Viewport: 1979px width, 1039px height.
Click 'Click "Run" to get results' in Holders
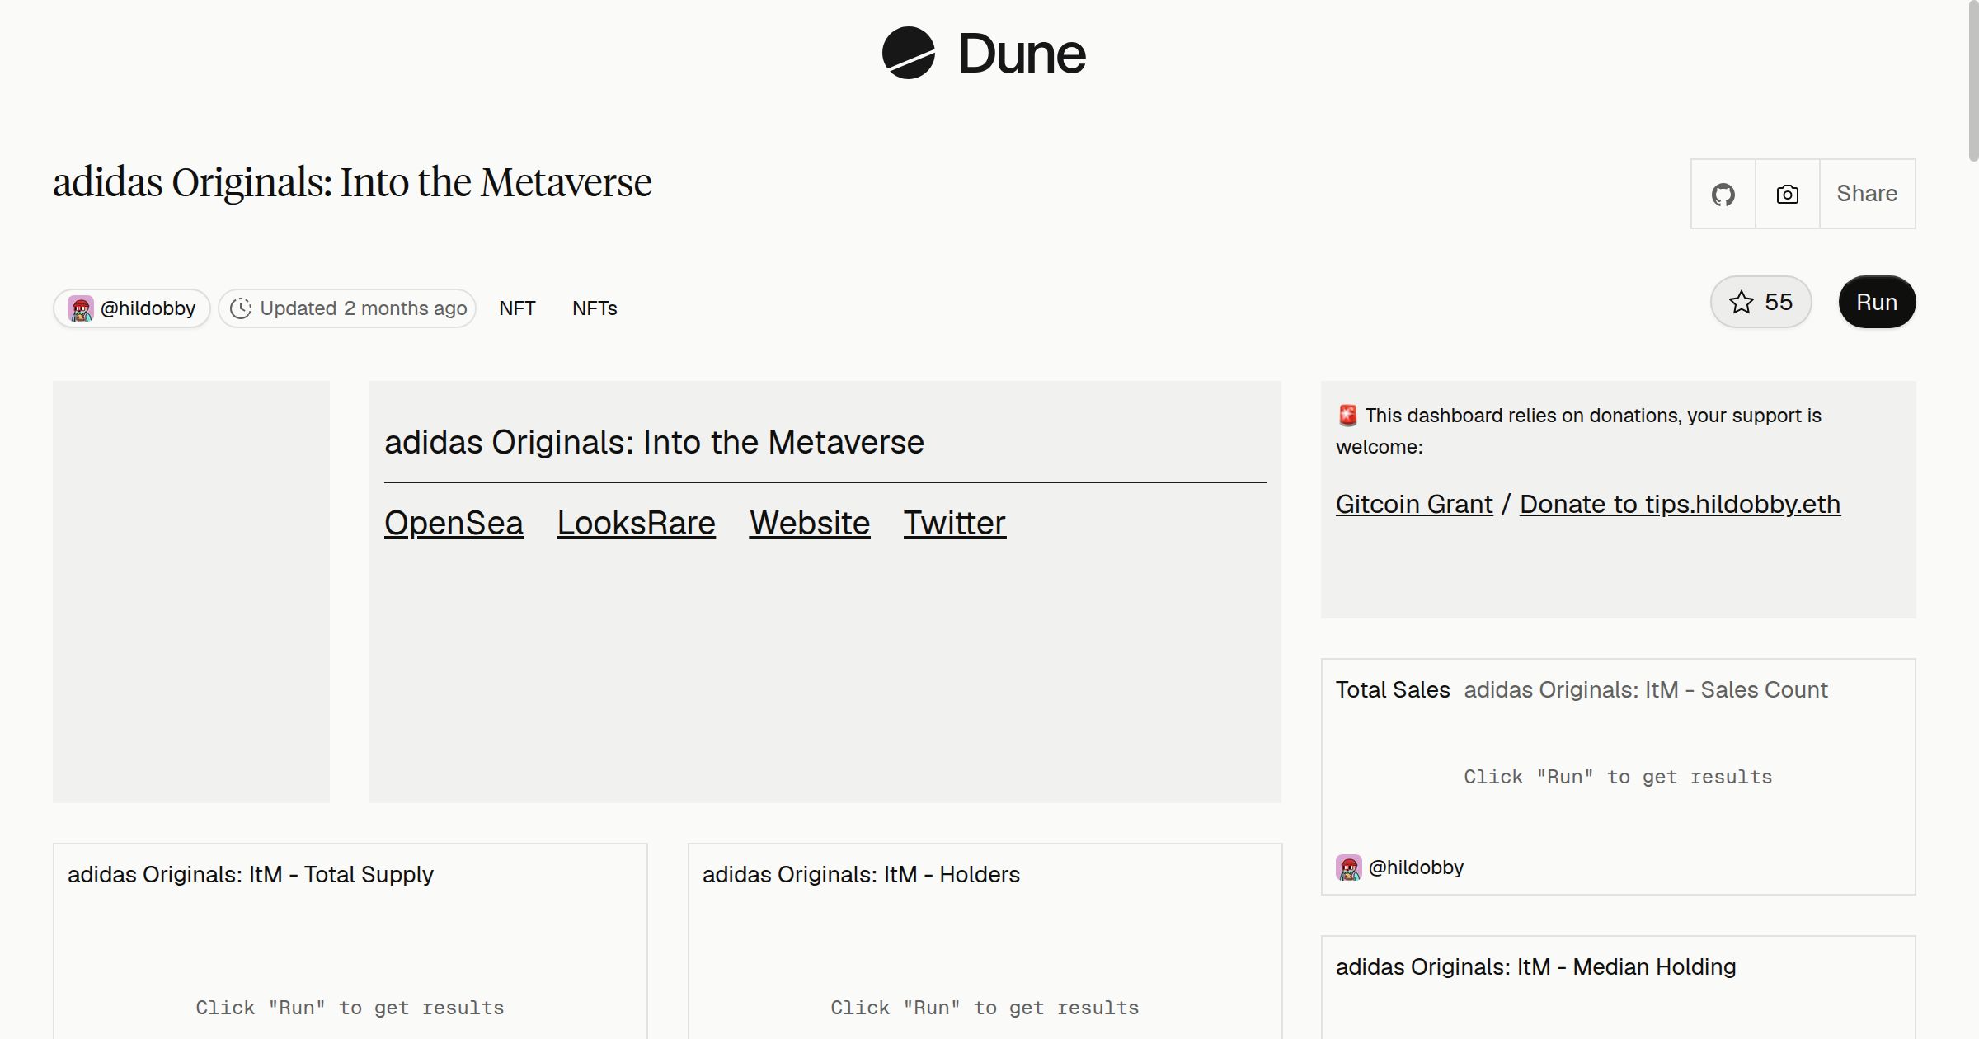(x=985, y=1008)
